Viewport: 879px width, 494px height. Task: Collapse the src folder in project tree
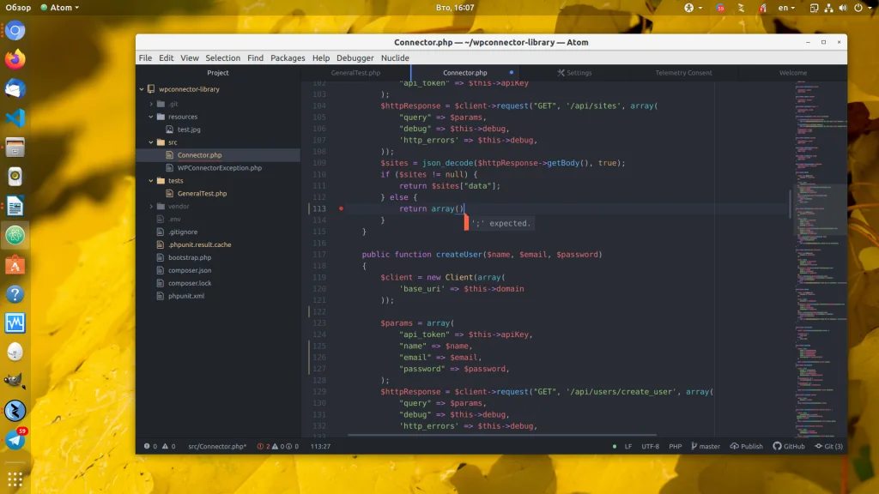(151, 142)
